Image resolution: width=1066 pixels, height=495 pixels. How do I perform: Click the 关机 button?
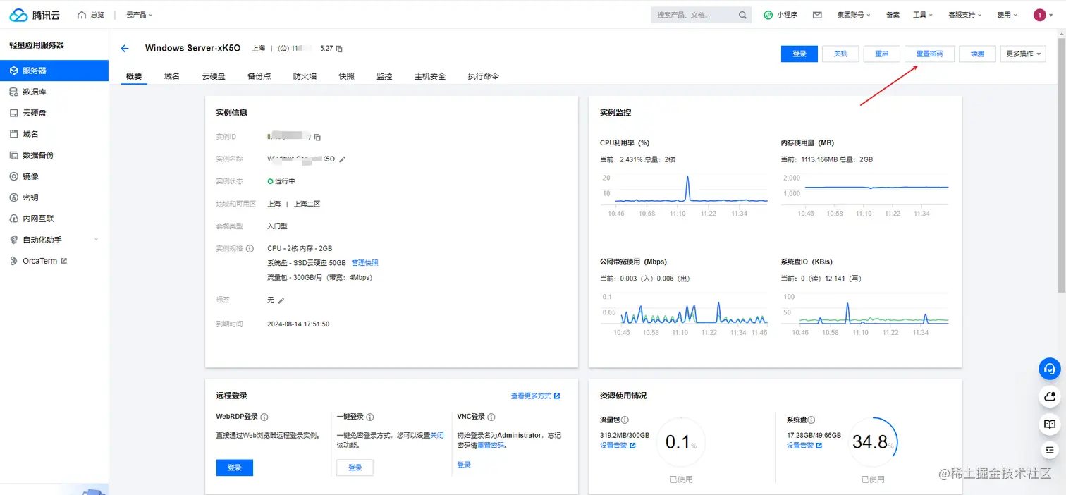click(840, 54)
